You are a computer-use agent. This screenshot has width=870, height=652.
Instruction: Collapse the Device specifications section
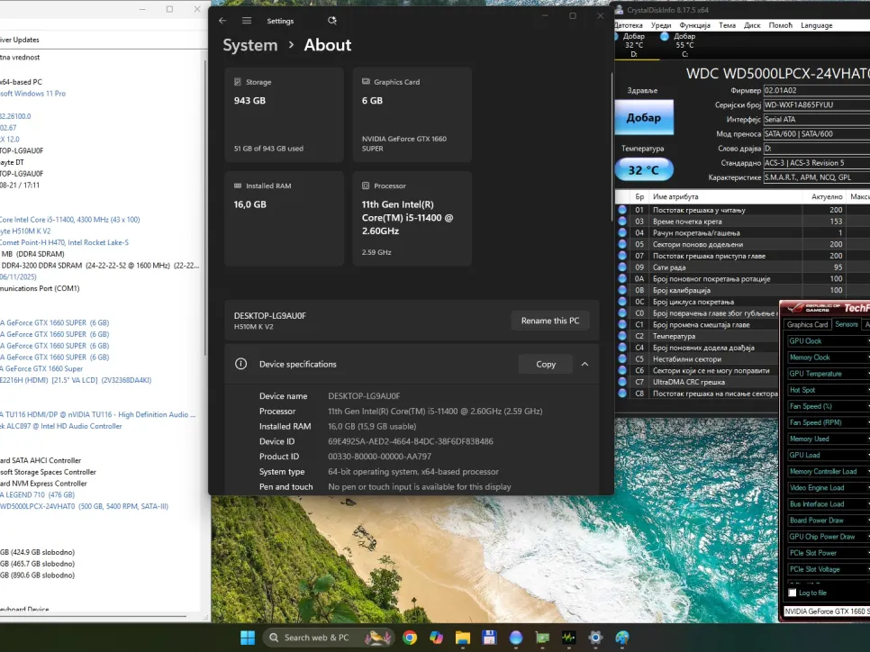585,365
